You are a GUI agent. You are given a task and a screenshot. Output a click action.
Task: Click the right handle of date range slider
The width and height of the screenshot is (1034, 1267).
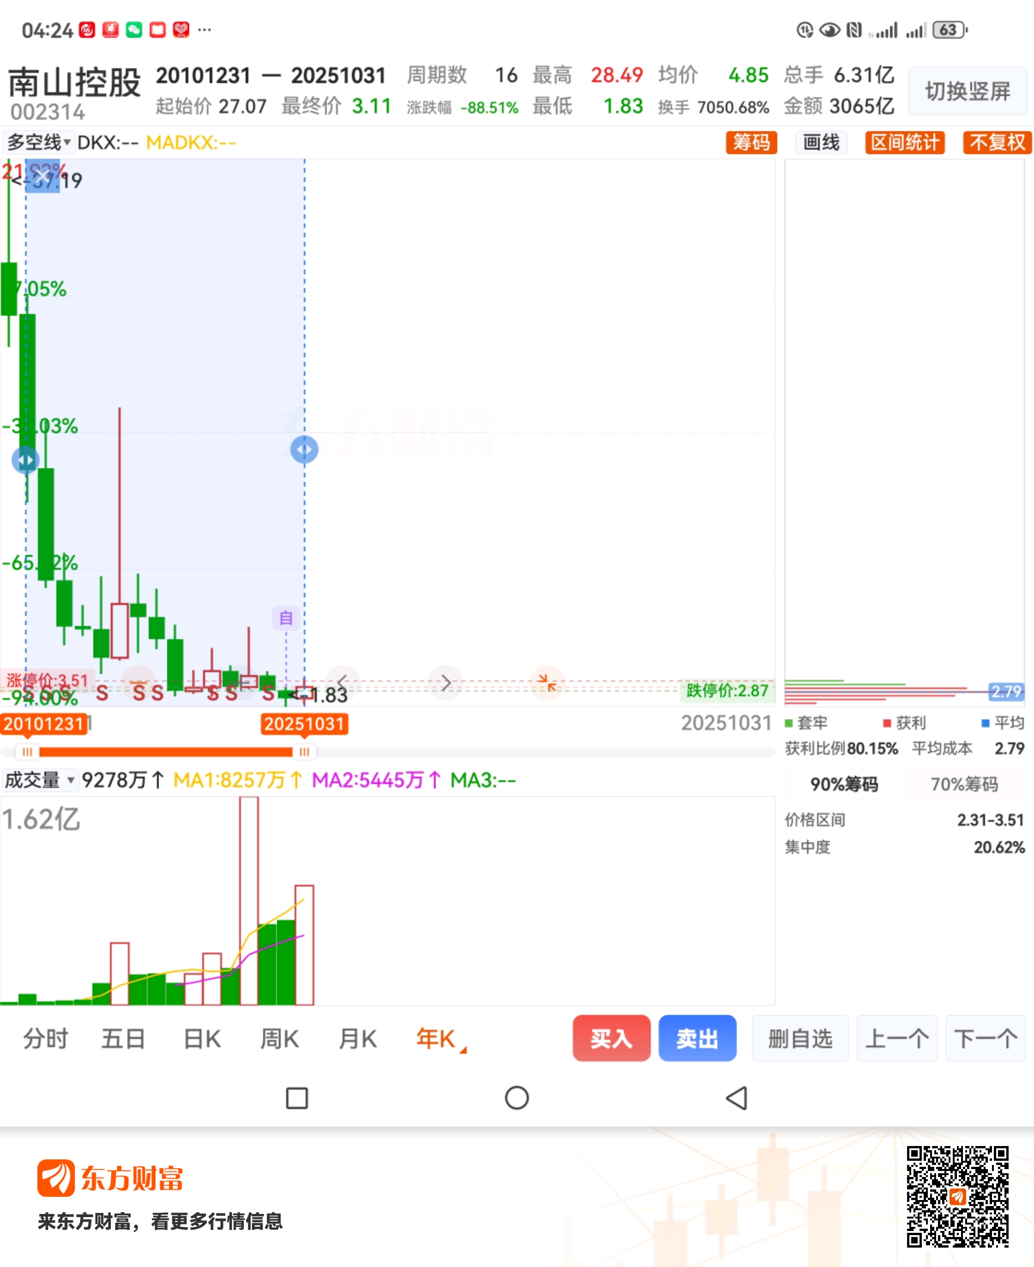[304, 752]
